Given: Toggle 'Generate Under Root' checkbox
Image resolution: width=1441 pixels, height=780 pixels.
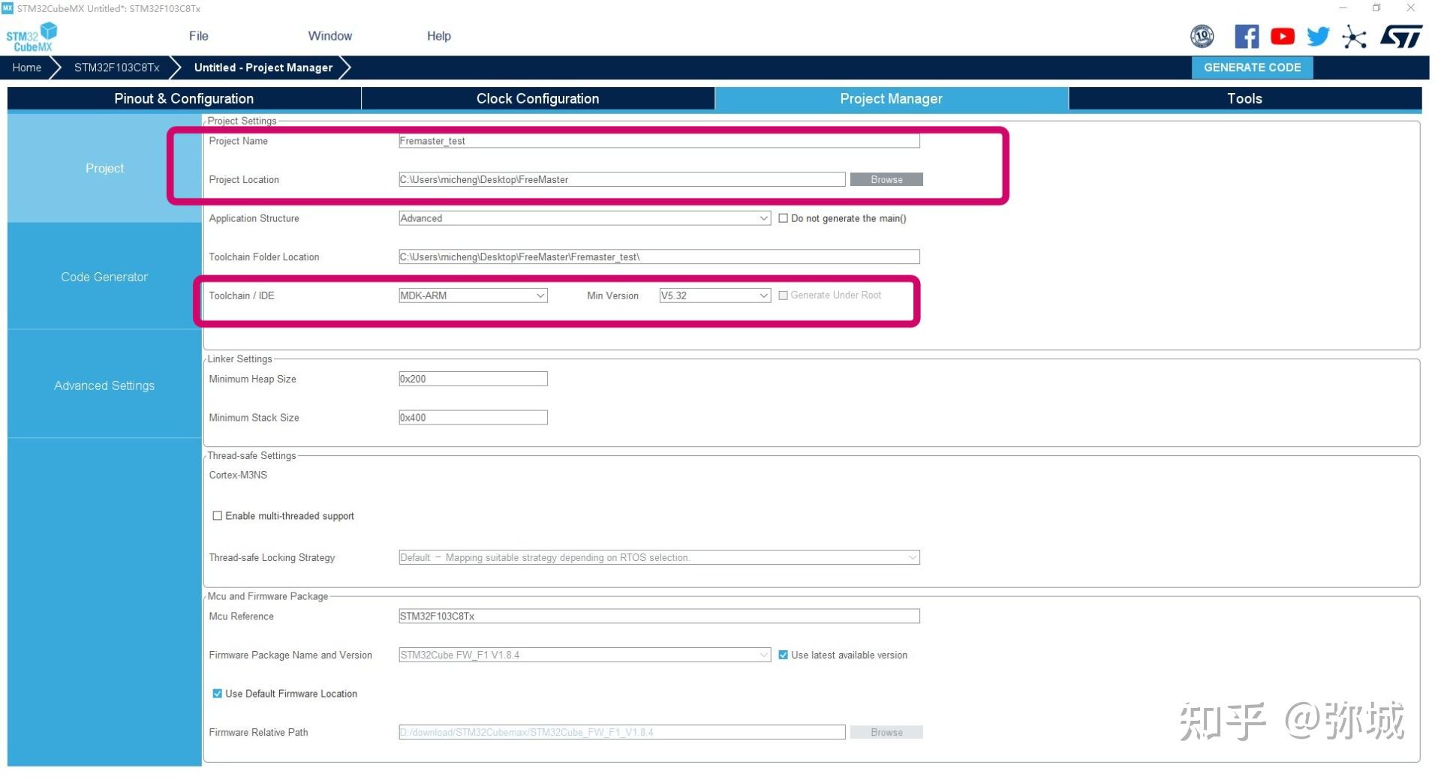Looking at the screenshot, I should point(783,295).
